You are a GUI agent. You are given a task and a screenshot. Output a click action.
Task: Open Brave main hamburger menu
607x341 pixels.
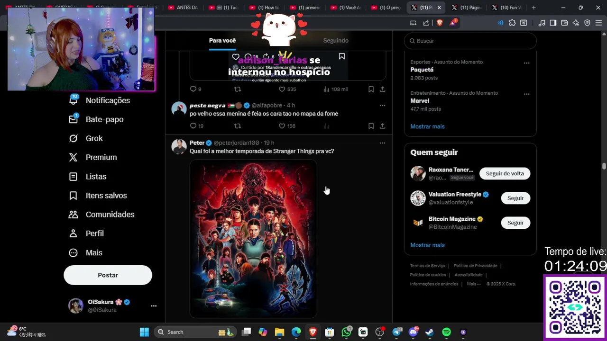(598, 23)
